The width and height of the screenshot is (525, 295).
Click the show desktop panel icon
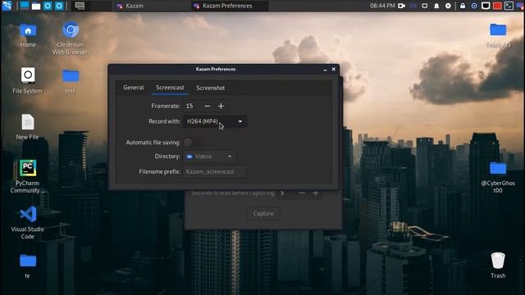25,6
